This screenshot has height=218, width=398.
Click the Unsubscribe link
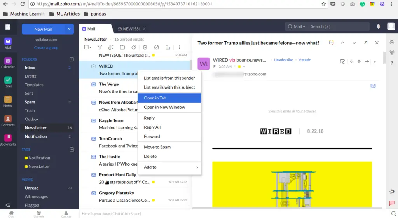tap(283, 60)
